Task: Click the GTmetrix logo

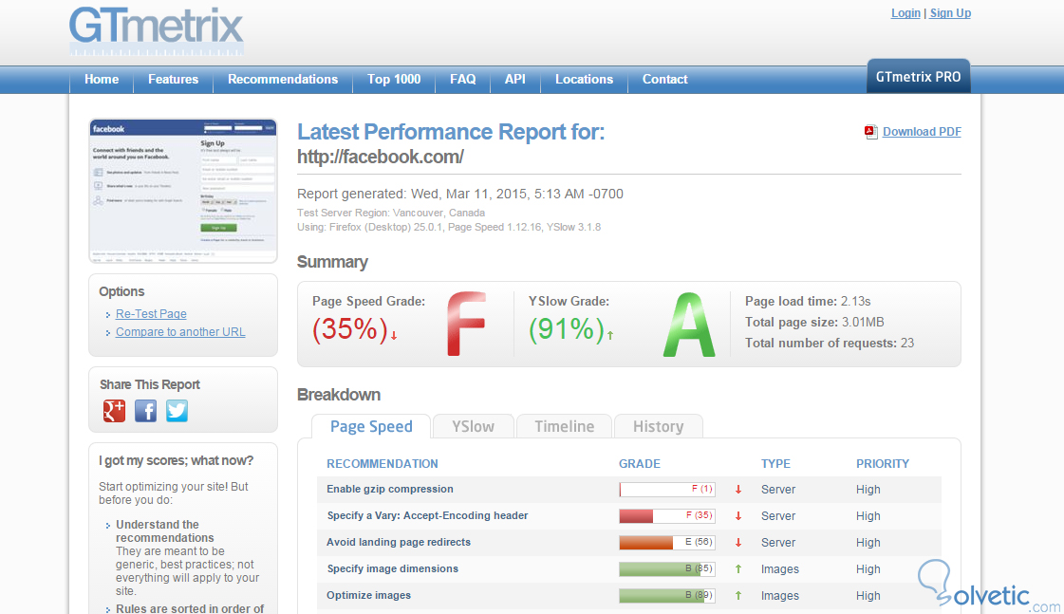Action: click(156, 30)
